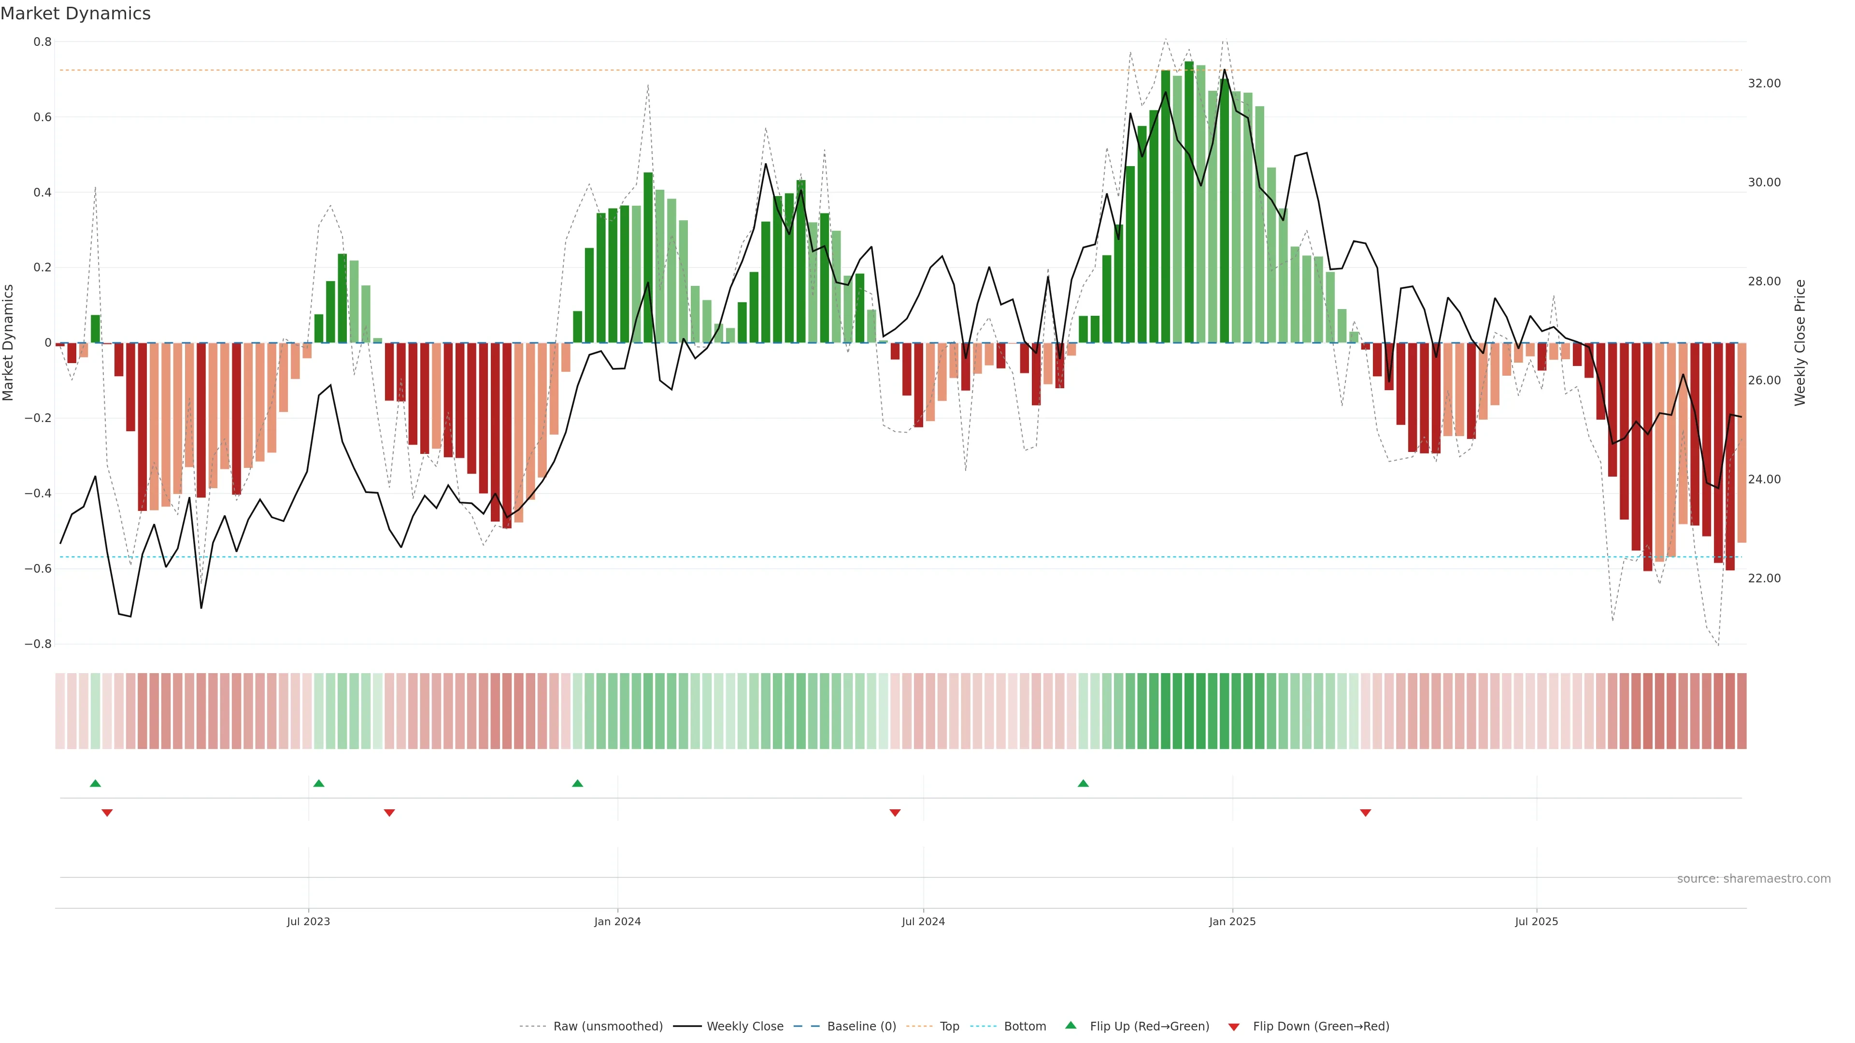Click the Jan 2025 axis label
1855x1043 pixels.
tap(1232, 921)
